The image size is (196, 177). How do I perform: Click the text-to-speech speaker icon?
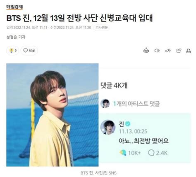(157, 51)
